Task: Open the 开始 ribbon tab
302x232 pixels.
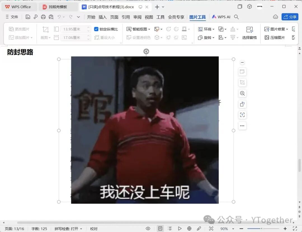Action: click(x=91, y=17)
